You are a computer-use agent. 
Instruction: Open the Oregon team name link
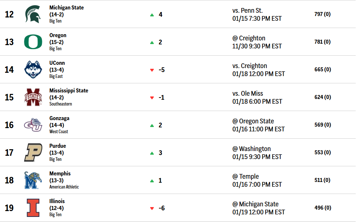[58, 35]
